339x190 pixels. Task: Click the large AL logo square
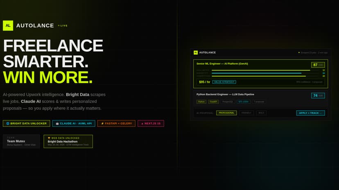8,26
